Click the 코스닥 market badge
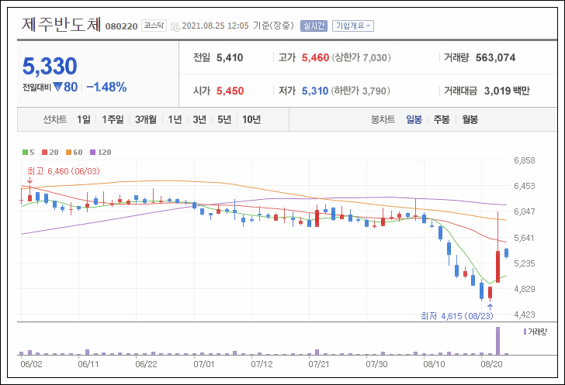Image resolution: width=565 pixels, height=385 pixels. tap(154, 26)
